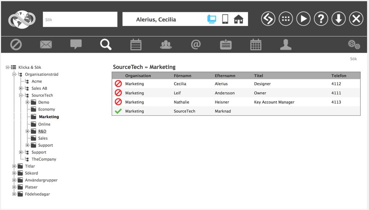The height and width of the screenshot is (210, 369).
Task: Open the @ sign tab
Action: point(196,44)
